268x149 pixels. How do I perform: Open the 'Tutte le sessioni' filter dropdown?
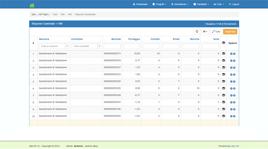[x=54, y=46]
